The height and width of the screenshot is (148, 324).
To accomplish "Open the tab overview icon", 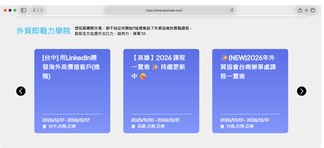I will [x=313, y=10].
